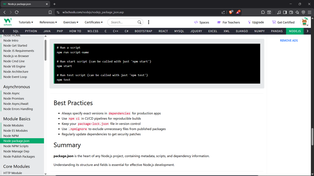Open the browser extensions puzzle icon
The image size is (314, 176).
point(263,12)
